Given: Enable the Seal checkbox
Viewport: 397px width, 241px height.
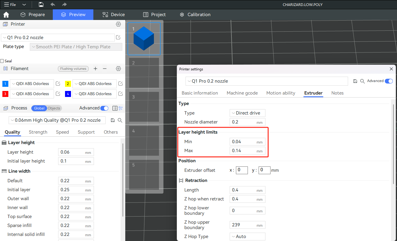Looking at the screenshot, I should (x=2, y=61).
